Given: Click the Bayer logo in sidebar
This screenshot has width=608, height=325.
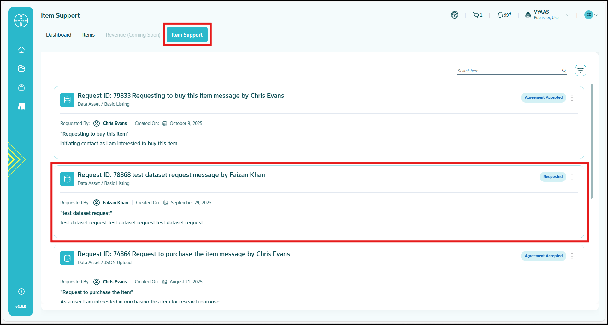Looking at the screenshot, I should coord(21,21).
